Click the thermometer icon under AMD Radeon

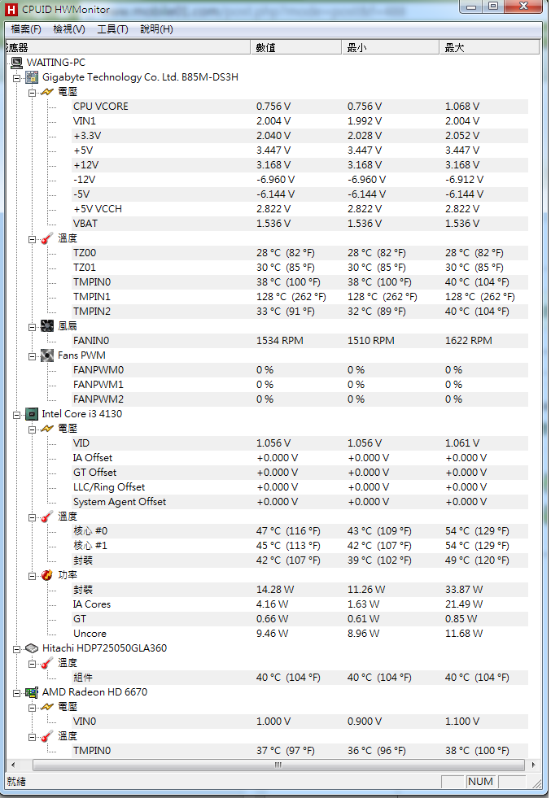click(47, 736)
